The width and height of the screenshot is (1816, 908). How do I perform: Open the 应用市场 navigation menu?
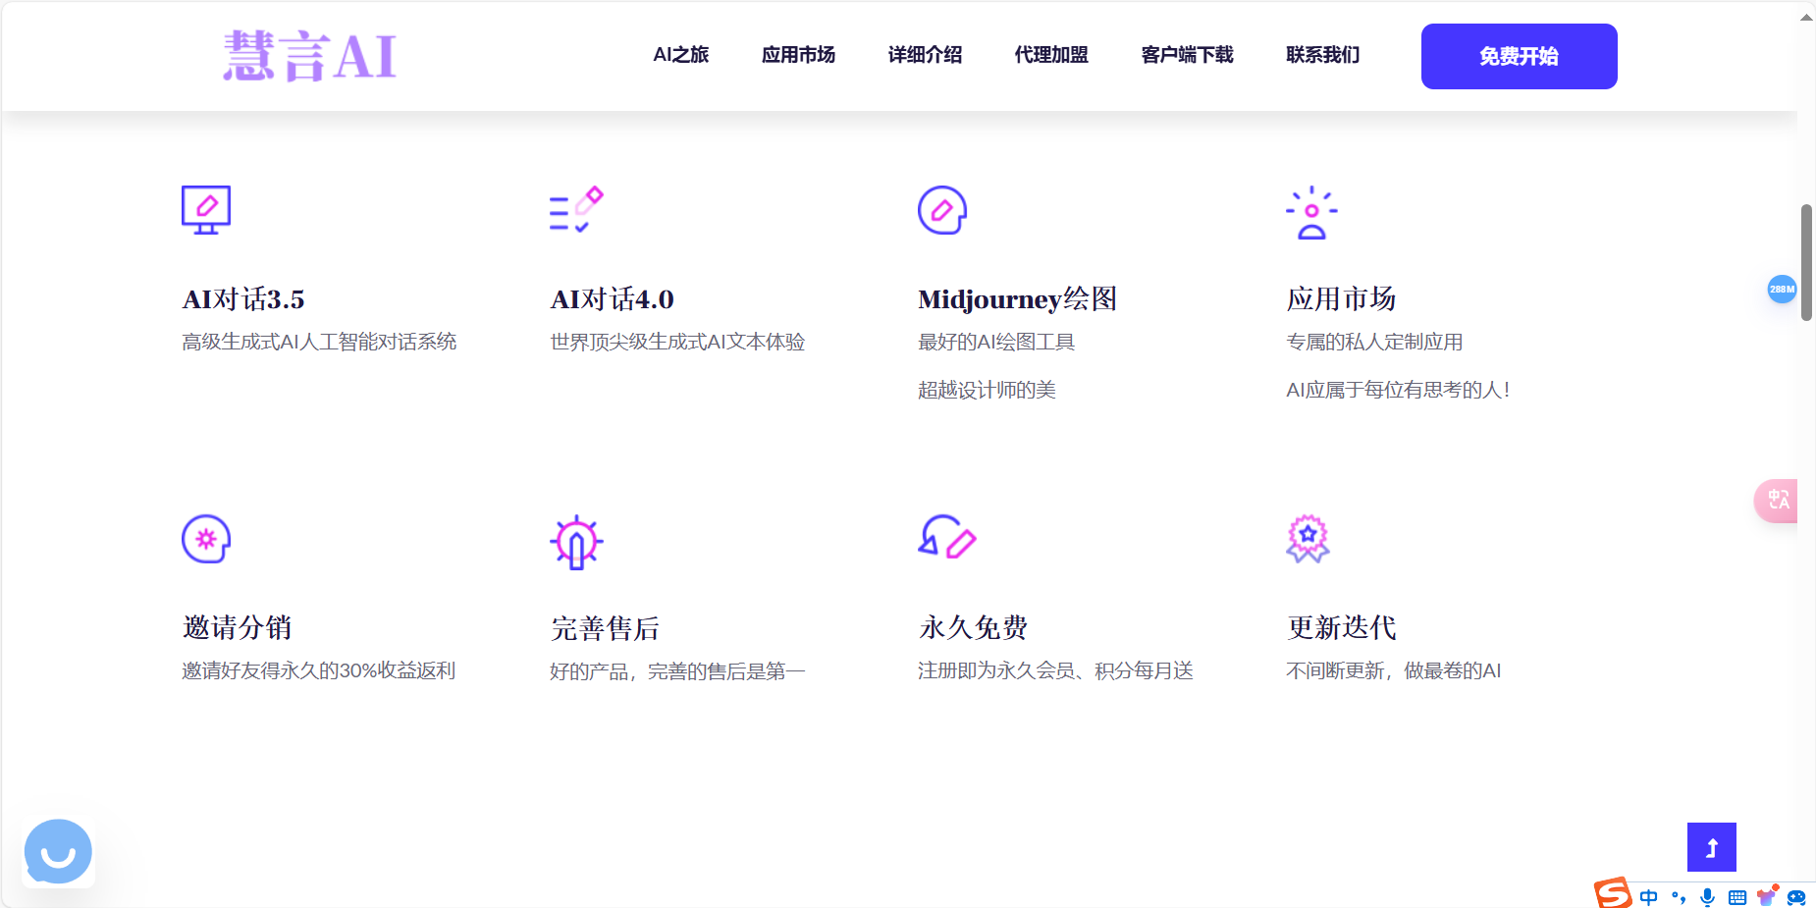click(798, 56)
